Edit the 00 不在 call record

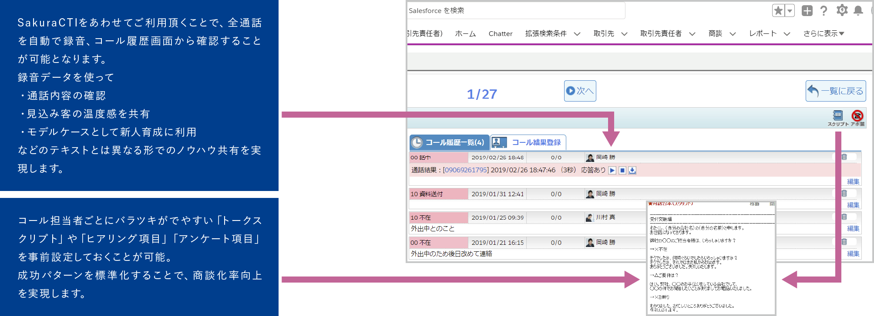tap(853, 253)
